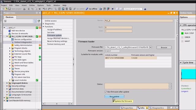Click Go offline button
This screenshot has height=110, width=196.
pos(92,9)
